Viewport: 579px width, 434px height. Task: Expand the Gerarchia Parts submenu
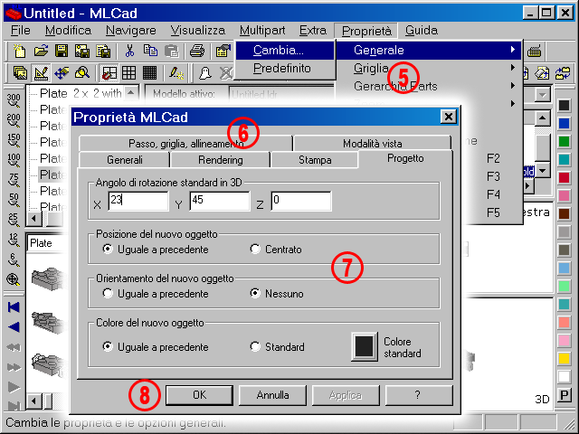pyautogui.click(x=428, y=86)
